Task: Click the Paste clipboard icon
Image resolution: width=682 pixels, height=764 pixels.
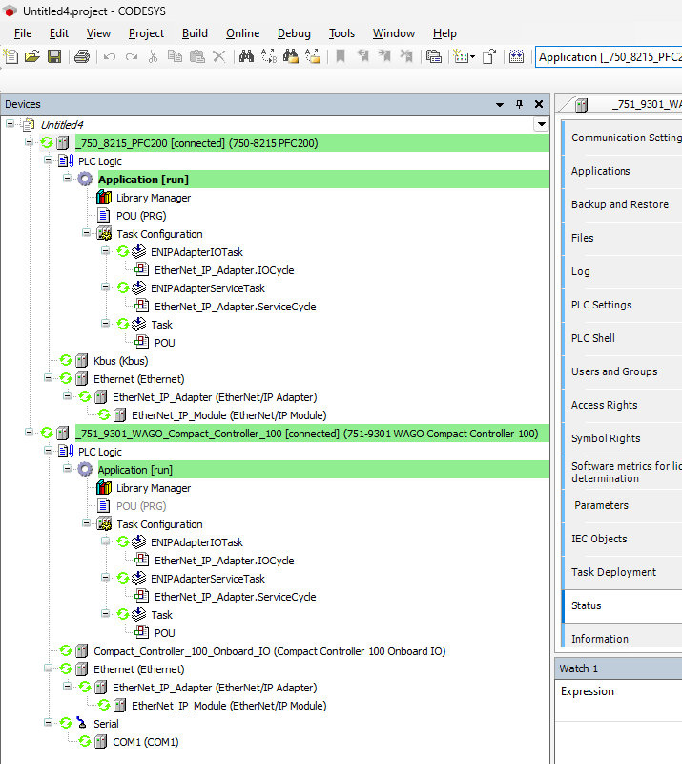Action: (196, 56)
